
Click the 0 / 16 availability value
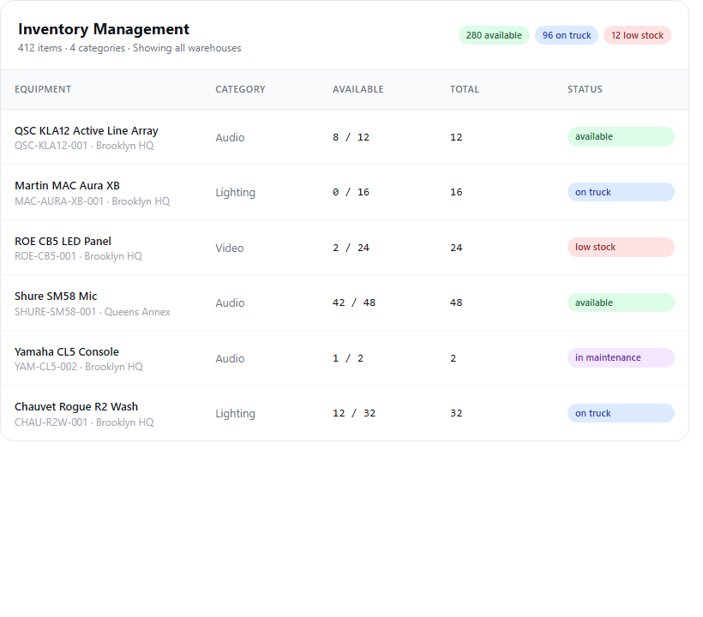click(x=351, y=192)
